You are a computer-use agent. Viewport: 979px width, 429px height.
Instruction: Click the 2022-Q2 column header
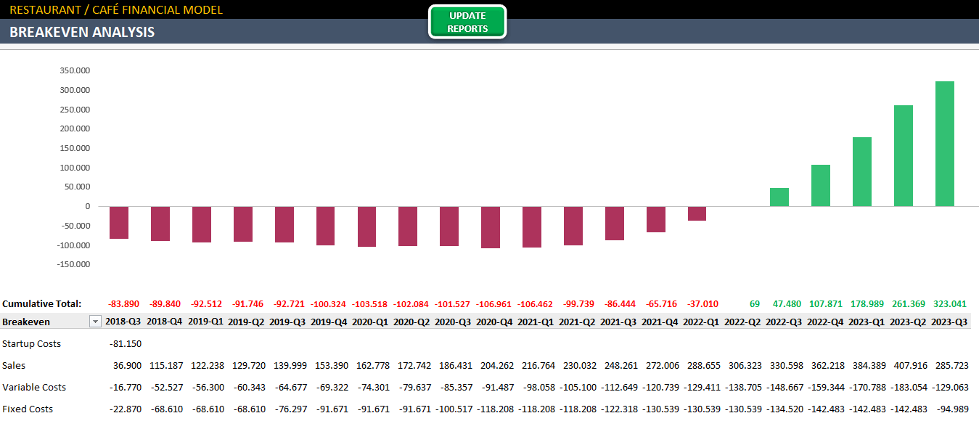744,322
